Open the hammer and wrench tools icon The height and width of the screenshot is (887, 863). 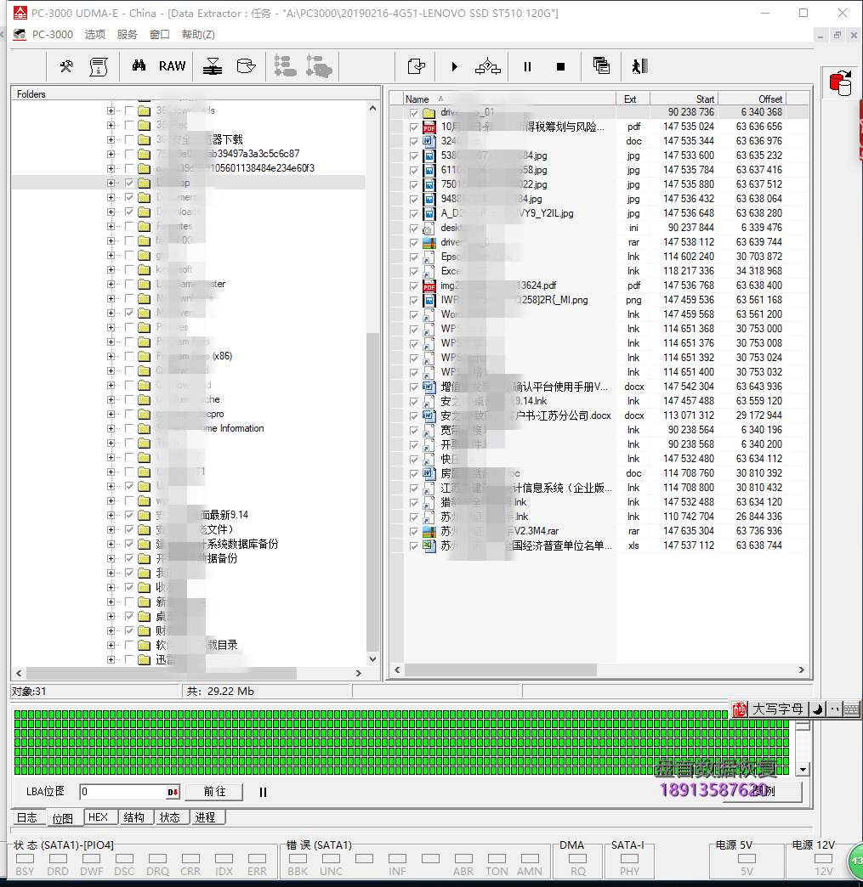[66, 67]
